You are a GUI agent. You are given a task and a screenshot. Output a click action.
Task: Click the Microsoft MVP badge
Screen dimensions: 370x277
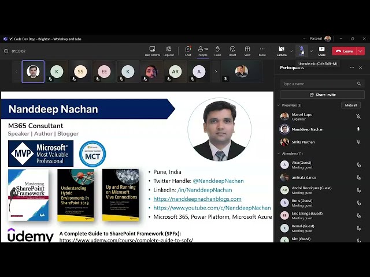[40, 154]
